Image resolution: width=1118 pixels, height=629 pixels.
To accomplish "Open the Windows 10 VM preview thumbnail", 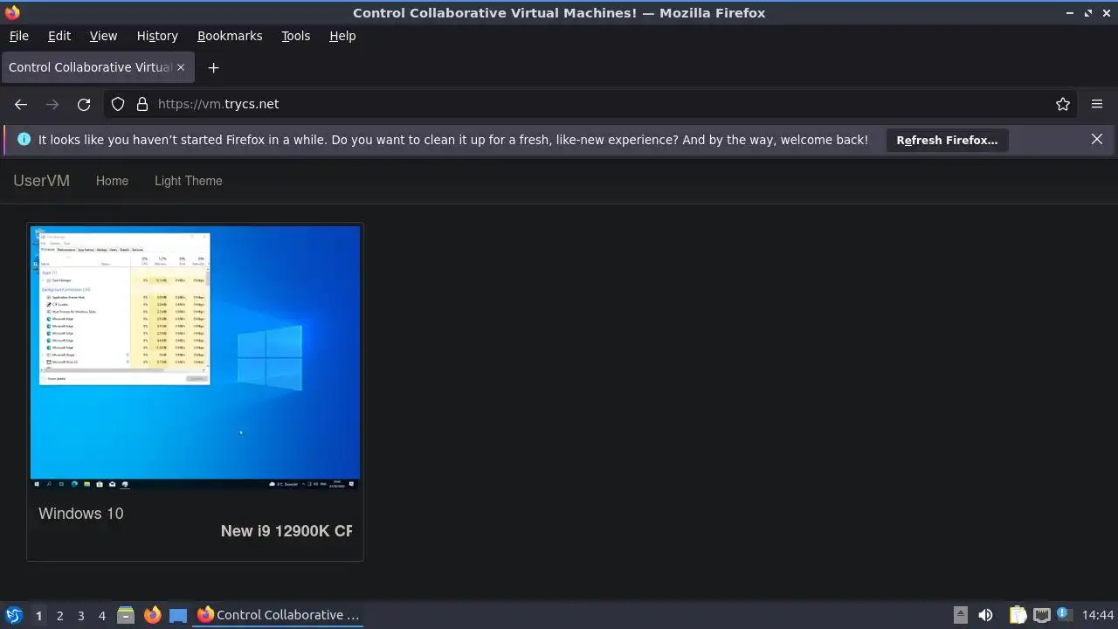I will click(195, 357).
